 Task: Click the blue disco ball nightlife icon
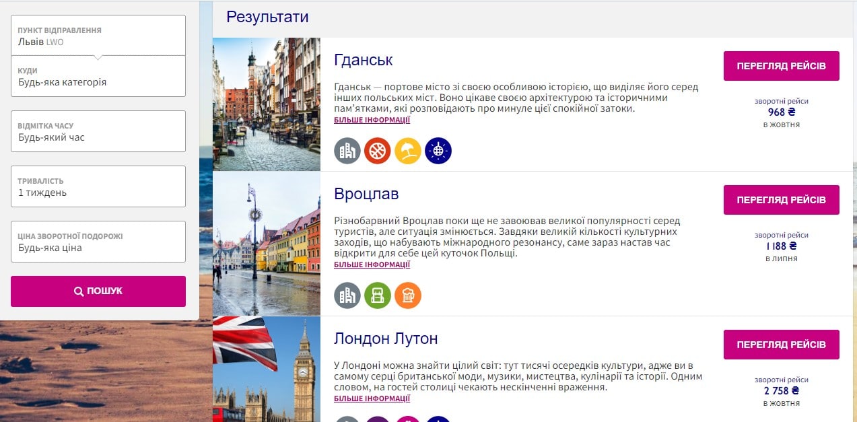pyautogui.click(x=438, y=151)
